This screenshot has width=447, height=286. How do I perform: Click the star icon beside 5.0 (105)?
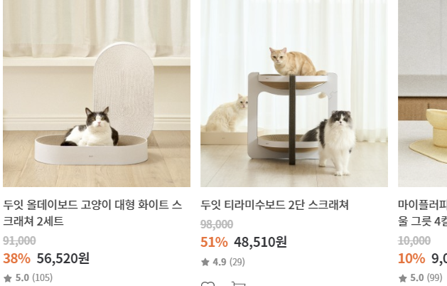point(8,278)
